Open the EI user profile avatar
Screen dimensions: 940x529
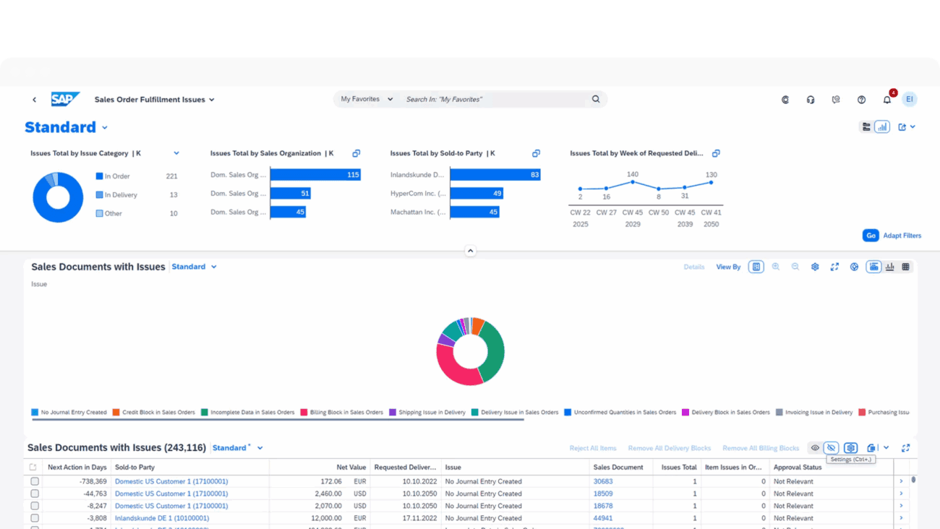[910, 99]
